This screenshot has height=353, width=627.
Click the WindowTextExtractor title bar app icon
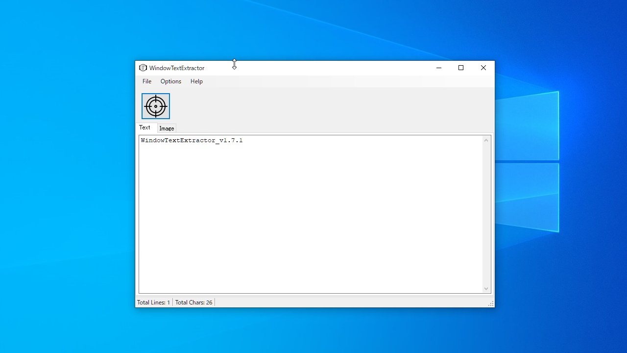(143, 68)
